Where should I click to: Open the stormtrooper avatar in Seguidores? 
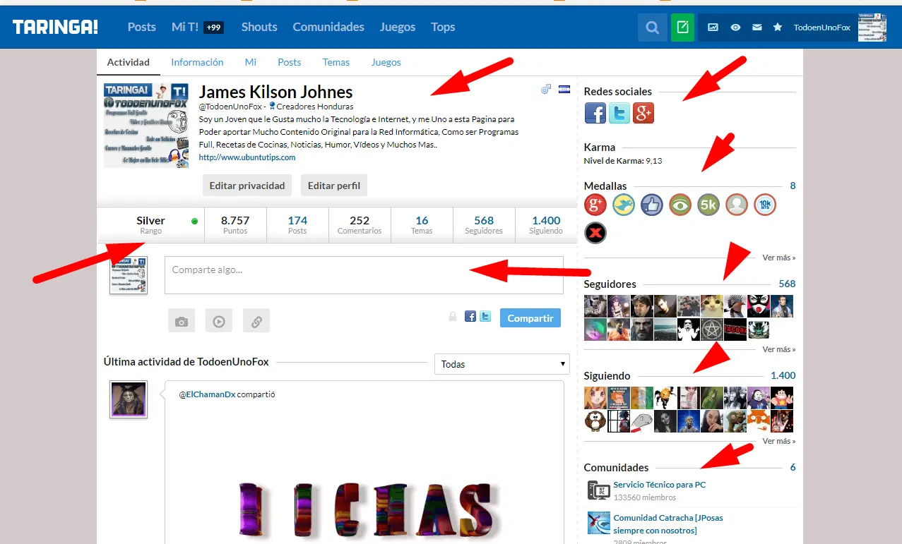point(689,330)
